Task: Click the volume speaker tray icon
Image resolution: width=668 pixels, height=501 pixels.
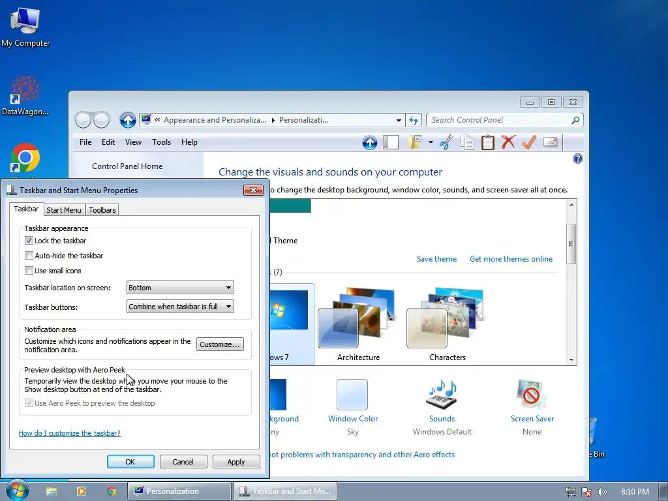Action: coord(601,492)
